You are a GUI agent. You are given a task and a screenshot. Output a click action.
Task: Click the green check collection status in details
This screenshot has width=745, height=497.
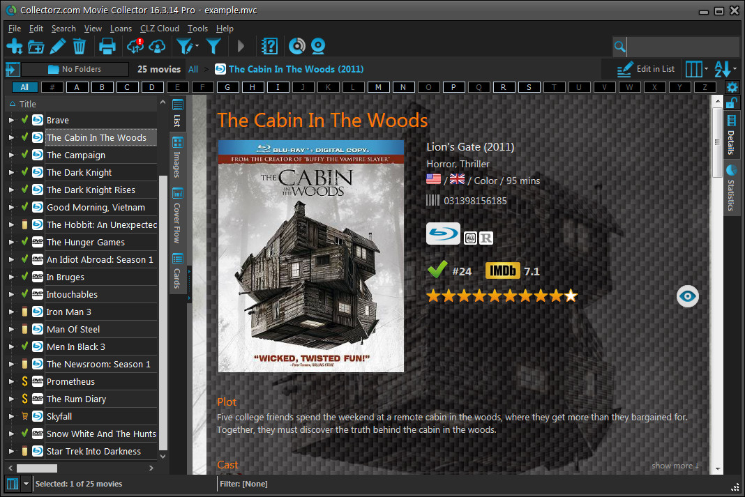point(437,269)
